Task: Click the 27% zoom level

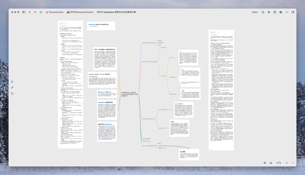Action: tap(279, 163)
